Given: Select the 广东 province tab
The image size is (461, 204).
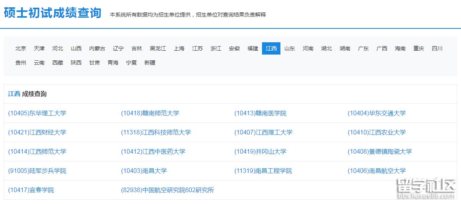Looking at the screenshot, I should pyautogui.click(x=363, y=48).
